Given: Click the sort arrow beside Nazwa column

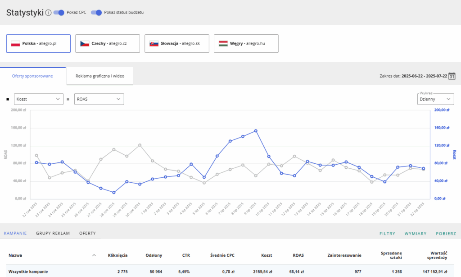Looking at the screenshot, I should pyautogui.click(x=94, y=255).
